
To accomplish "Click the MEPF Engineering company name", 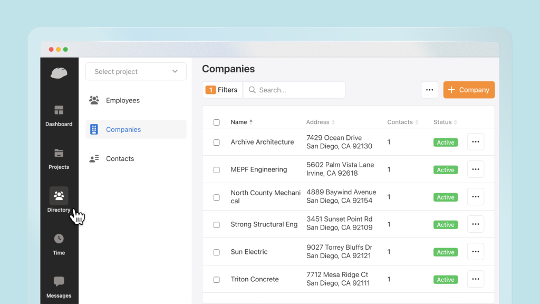I will (x=258, y=169).
